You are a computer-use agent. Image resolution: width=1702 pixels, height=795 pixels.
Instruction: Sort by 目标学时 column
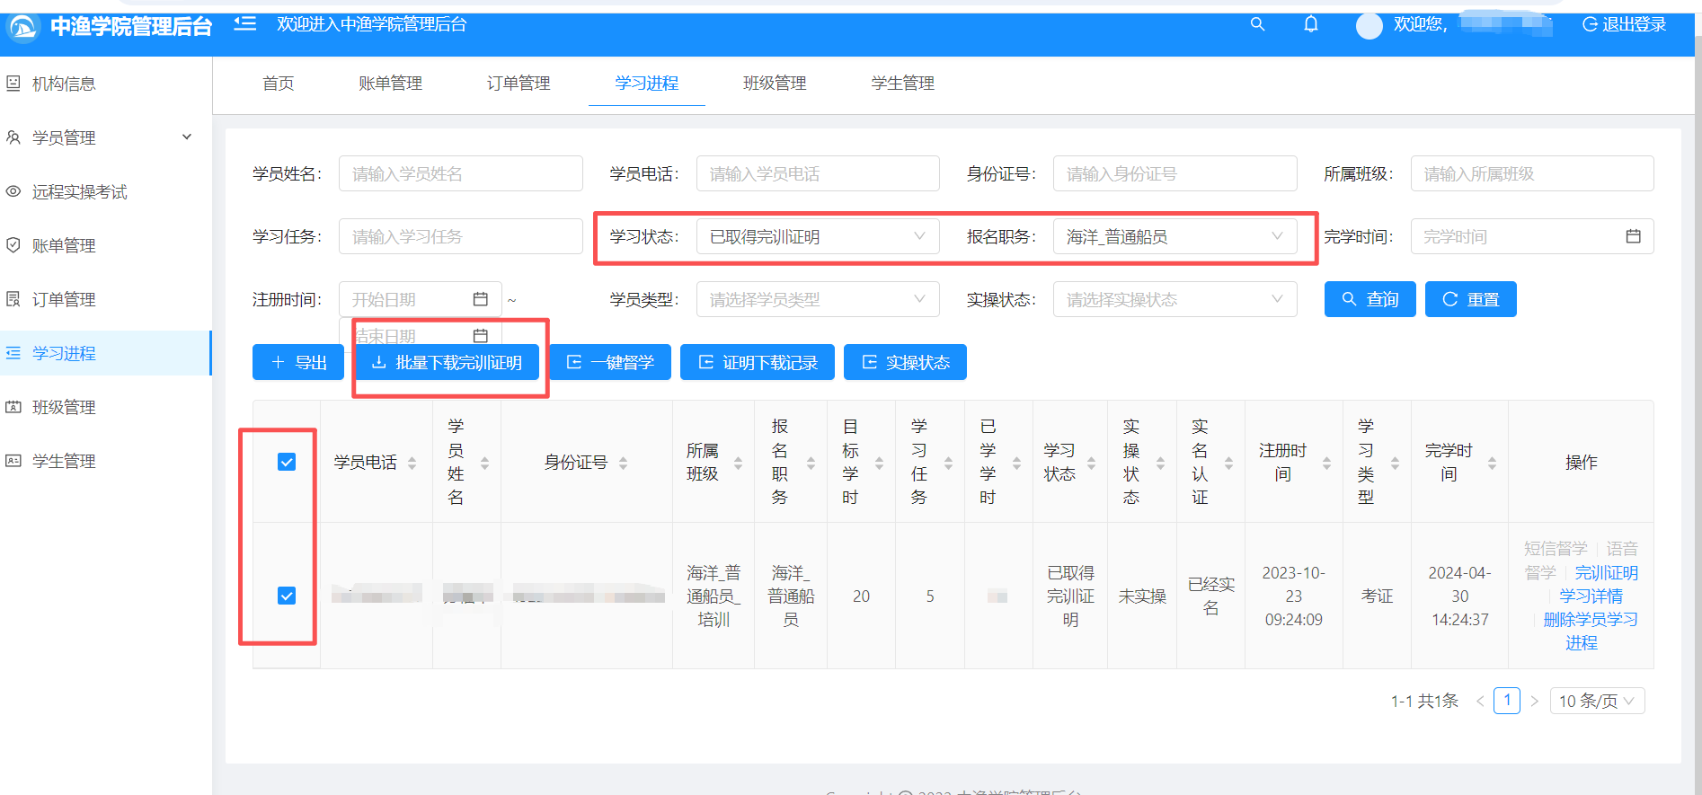point(880,463)
